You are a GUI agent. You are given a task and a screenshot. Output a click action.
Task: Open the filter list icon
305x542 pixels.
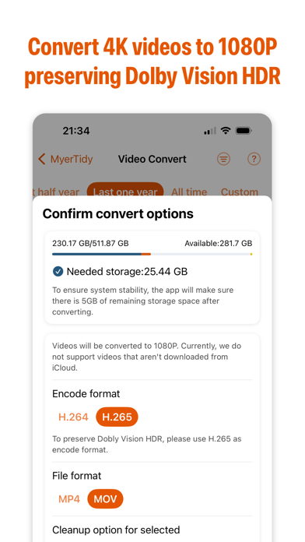click(x=223, y=159)
